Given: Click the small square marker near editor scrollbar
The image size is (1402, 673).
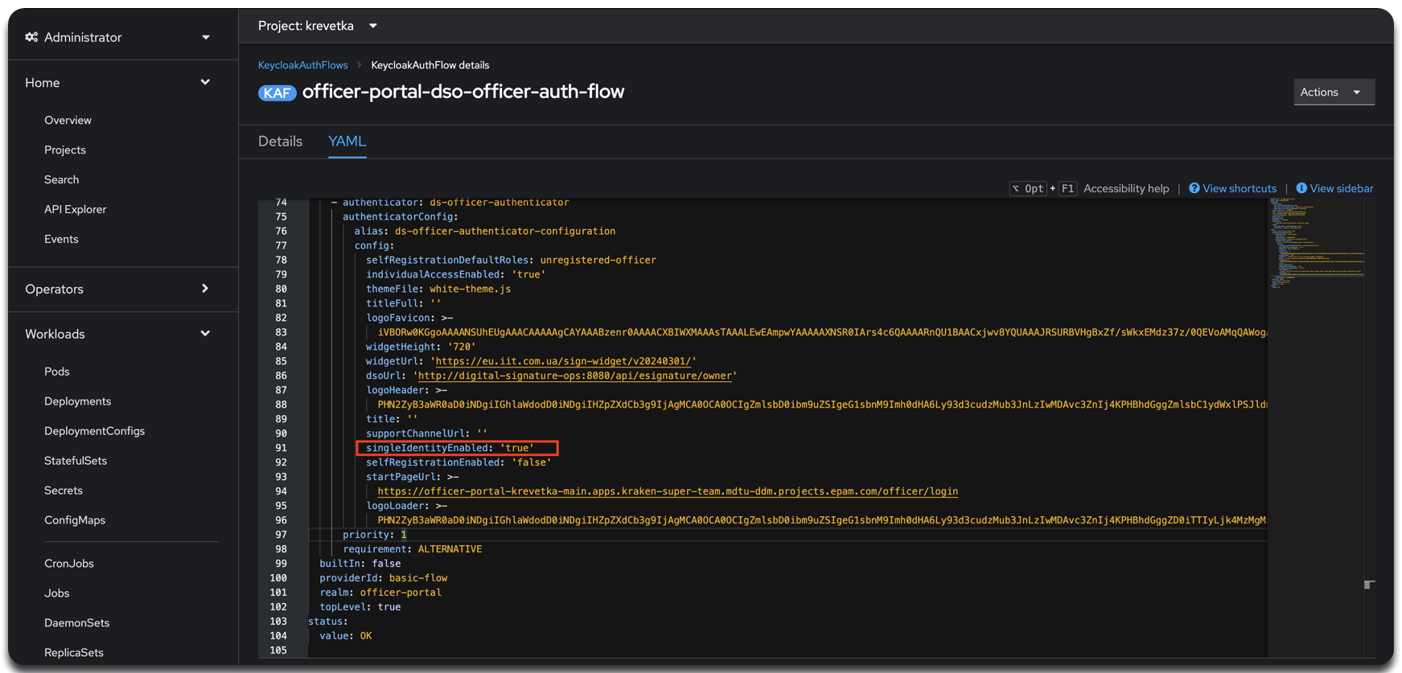Looking at the screenshot, I should tap(1369, 585).
